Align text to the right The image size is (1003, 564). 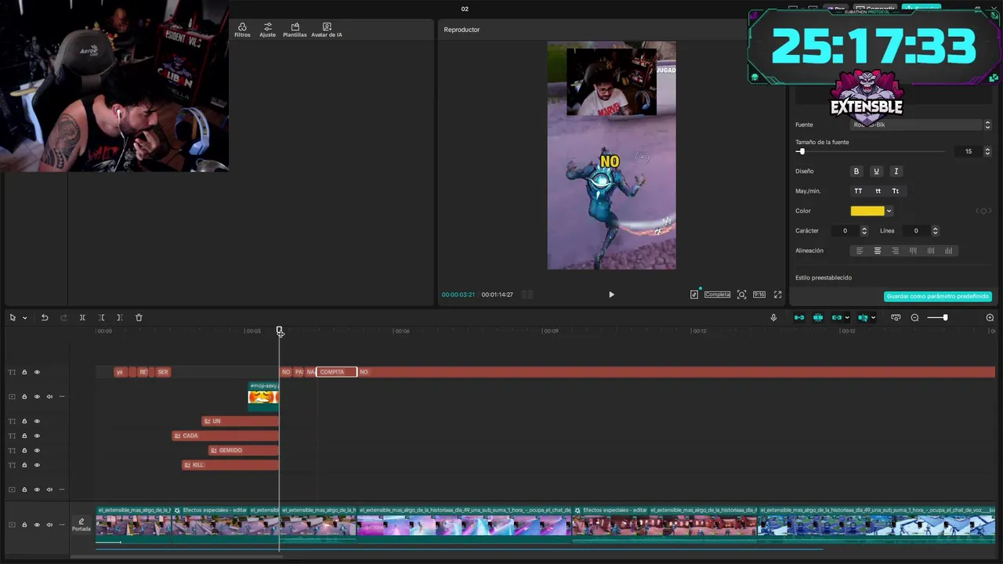(x=896, y=251)
